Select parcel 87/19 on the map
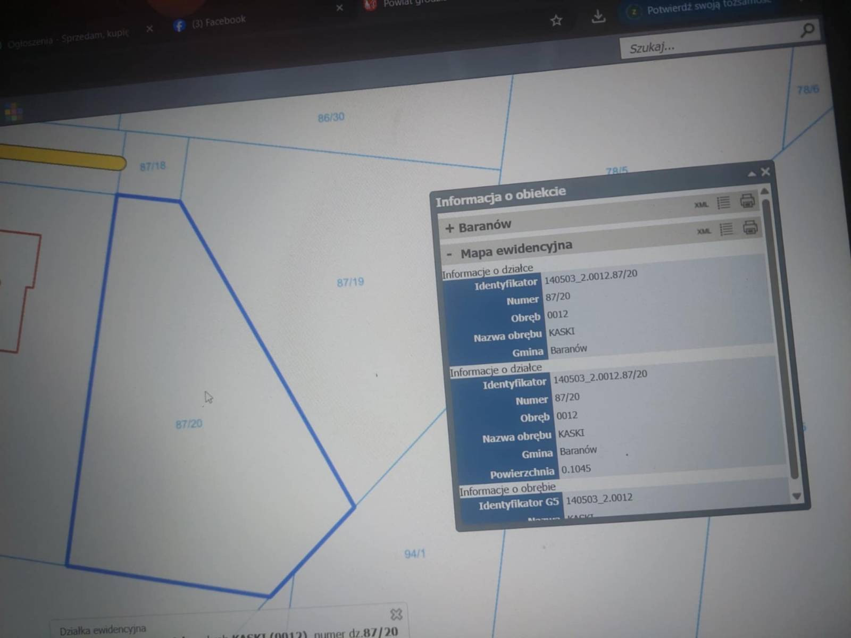Screen dimensions: 851x638 [350, 282]
